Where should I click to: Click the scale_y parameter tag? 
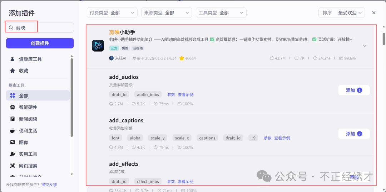tap(158, 138)
